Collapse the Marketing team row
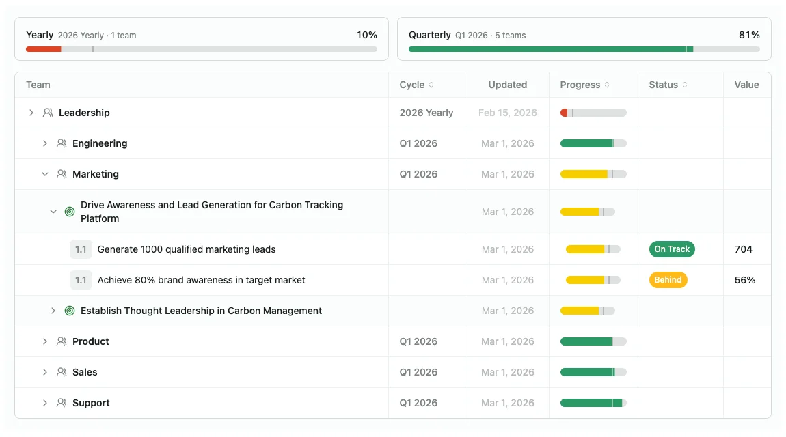The width and height of the screenshot is (786, 437). click(45, 174)
